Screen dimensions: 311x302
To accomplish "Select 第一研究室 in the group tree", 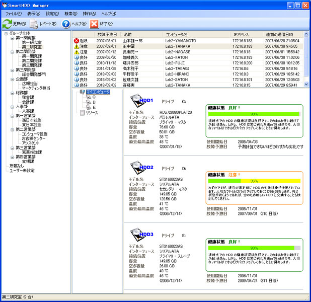I will tap(32, 43).
